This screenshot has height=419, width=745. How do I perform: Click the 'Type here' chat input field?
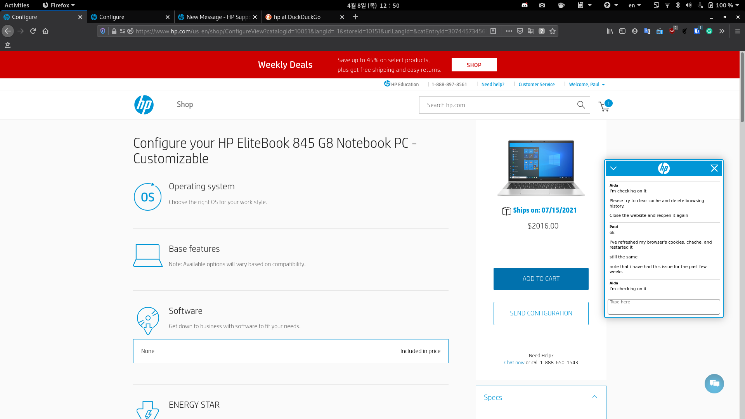click(664, 307)
